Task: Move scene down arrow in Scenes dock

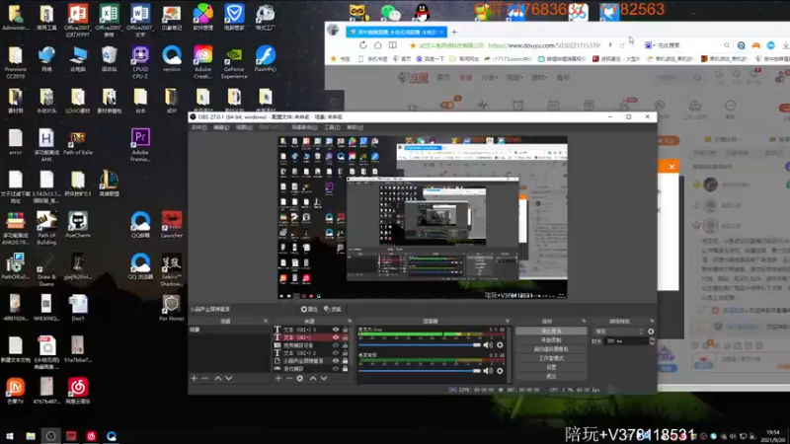Action: (x=229, y=378)
